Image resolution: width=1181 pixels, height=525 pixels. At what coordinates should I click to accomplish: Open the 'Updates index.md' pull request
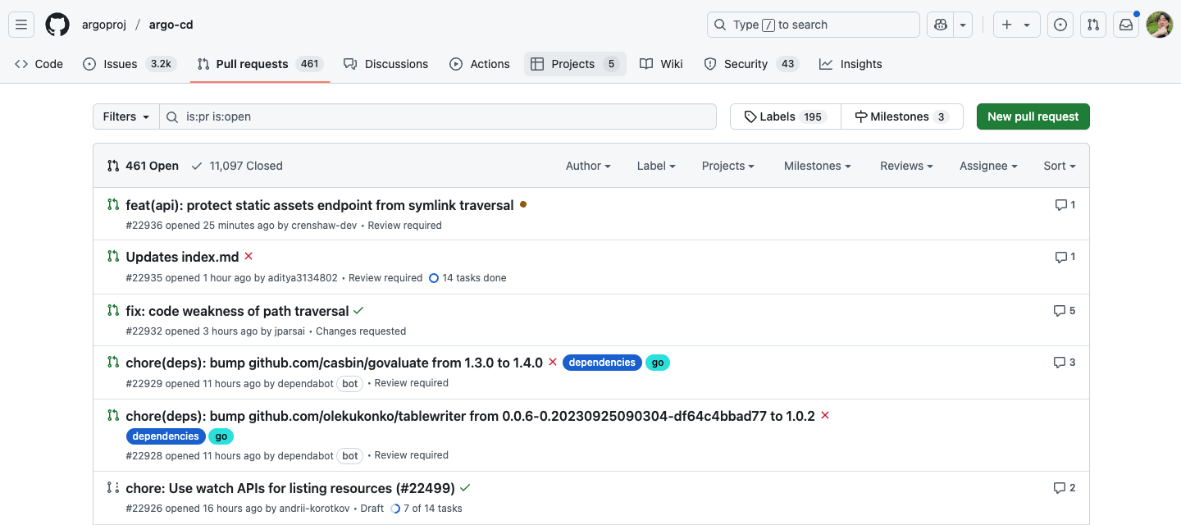tap(182, 257)
